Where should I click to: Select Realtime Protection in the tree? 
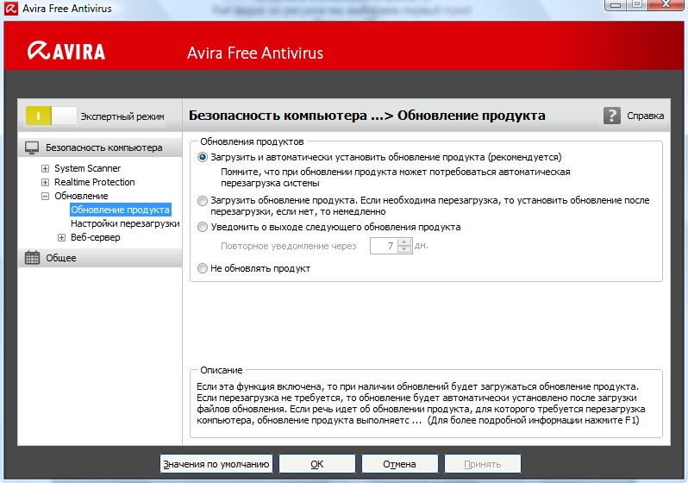coord(94,182)
